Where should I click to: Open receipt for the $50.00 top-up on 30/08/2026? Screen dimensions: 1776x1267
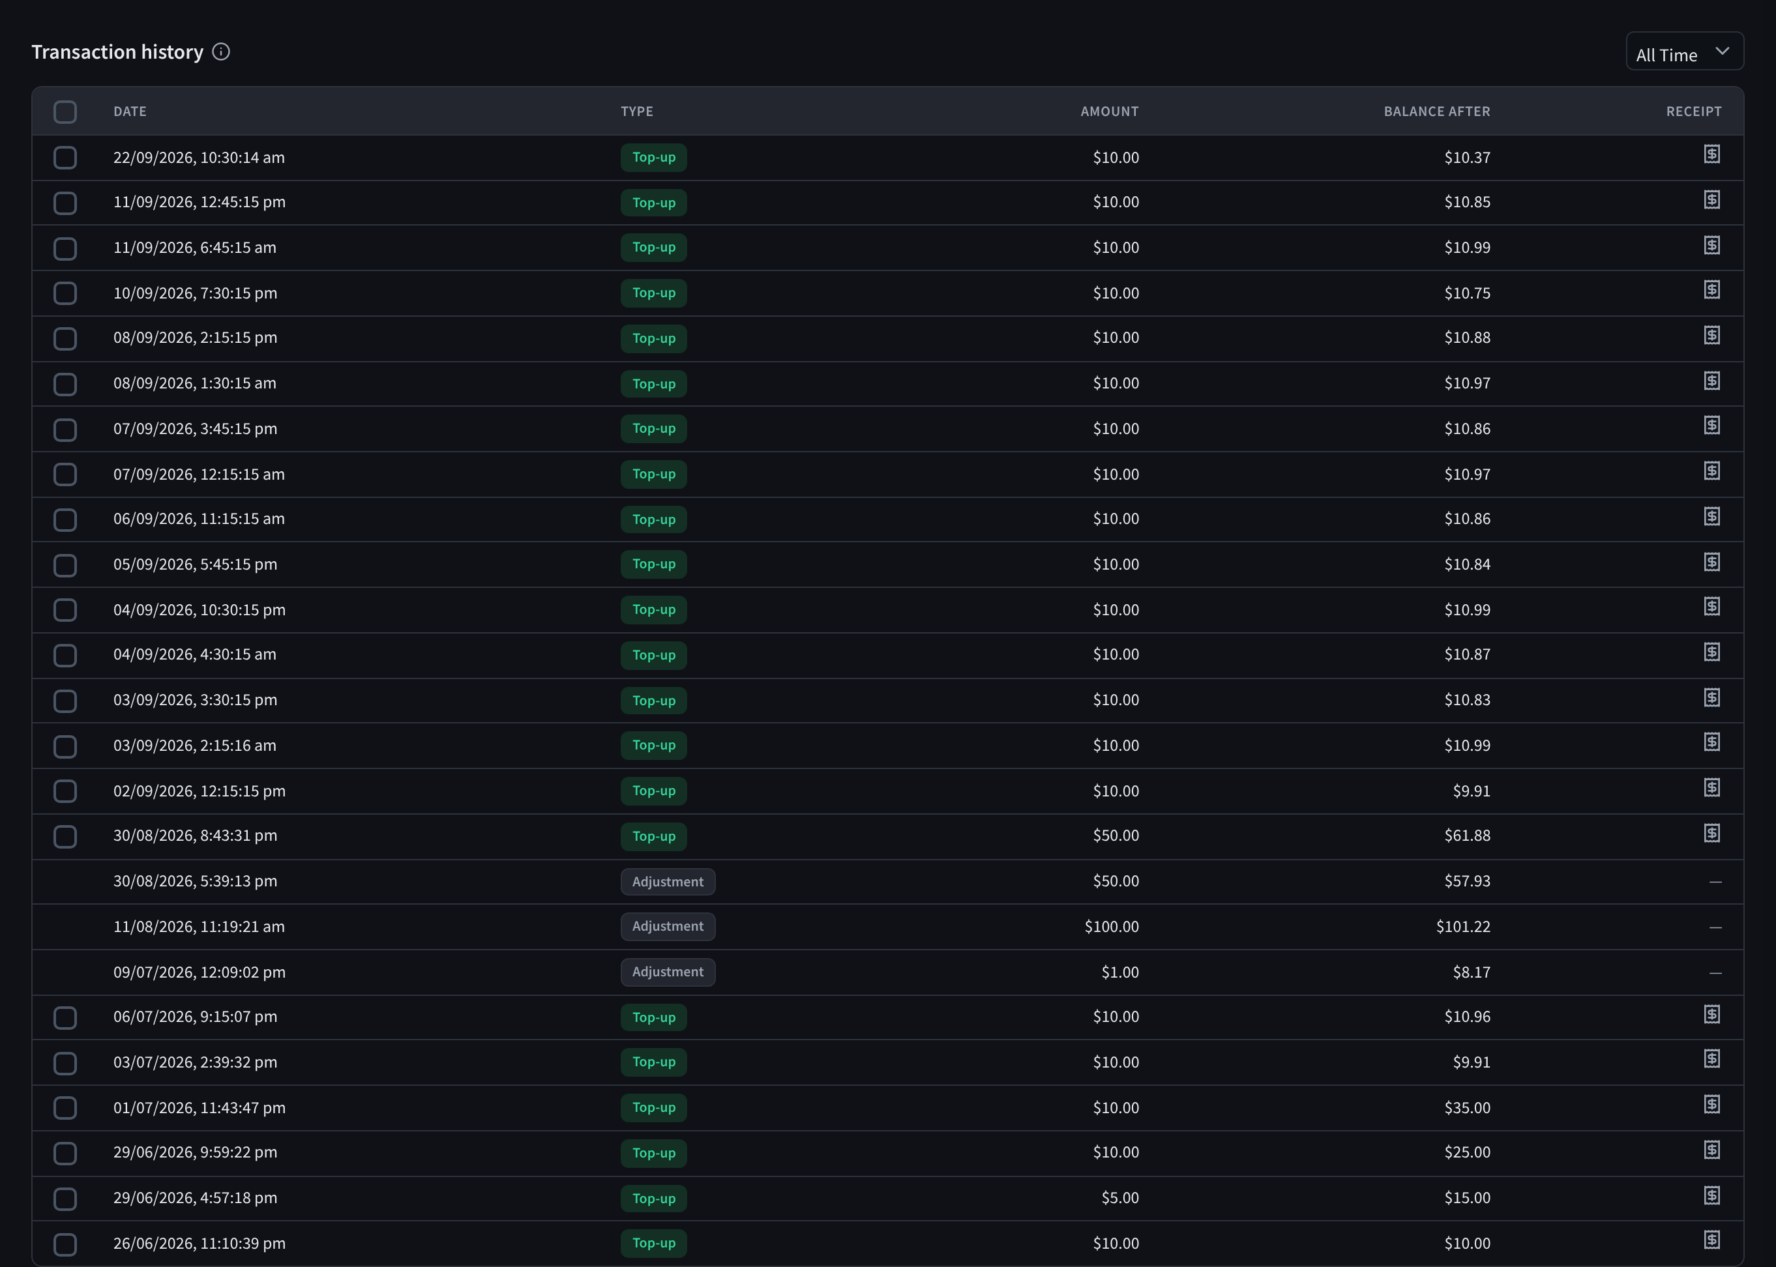(1711, 833)
